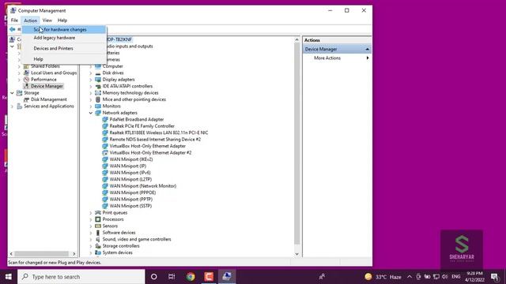Click the device list scroll down arrow
The height and width of the screenshot is (284, 506).
point(297,254)
